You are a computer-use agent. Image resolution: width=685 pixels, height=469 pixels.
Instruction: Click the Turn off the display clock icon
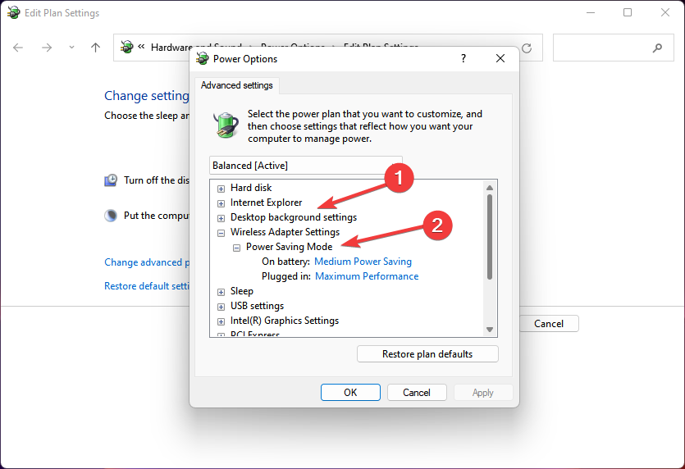111,180
